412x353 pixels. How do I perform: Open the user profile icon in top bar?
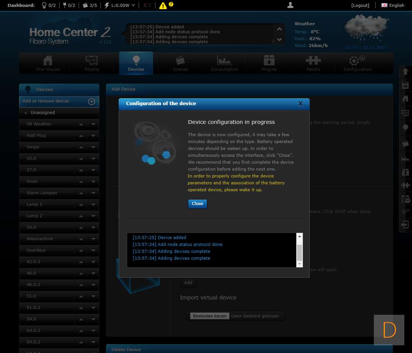pos(290,5)
